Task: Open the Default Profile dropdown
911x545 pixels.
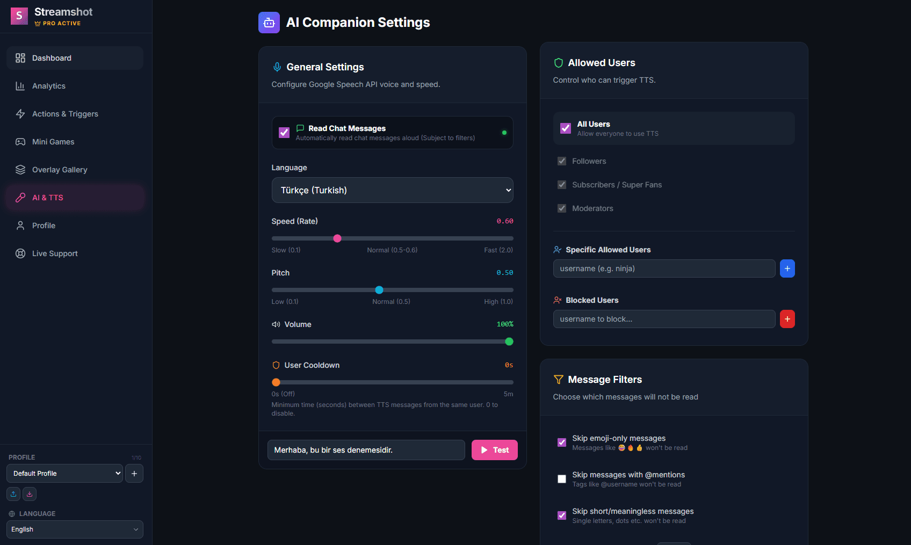Action: (x=64, y=473)
